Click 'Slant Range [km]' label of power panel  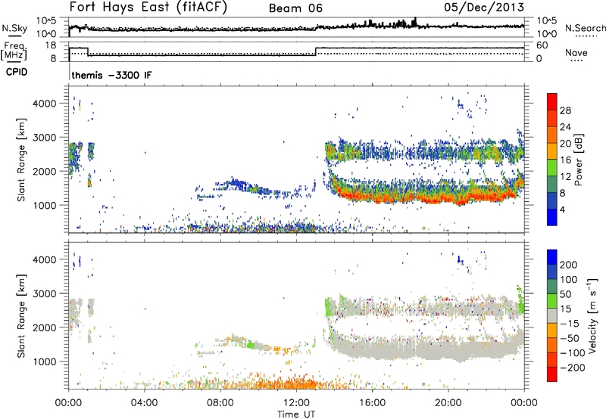pos(21,160)
